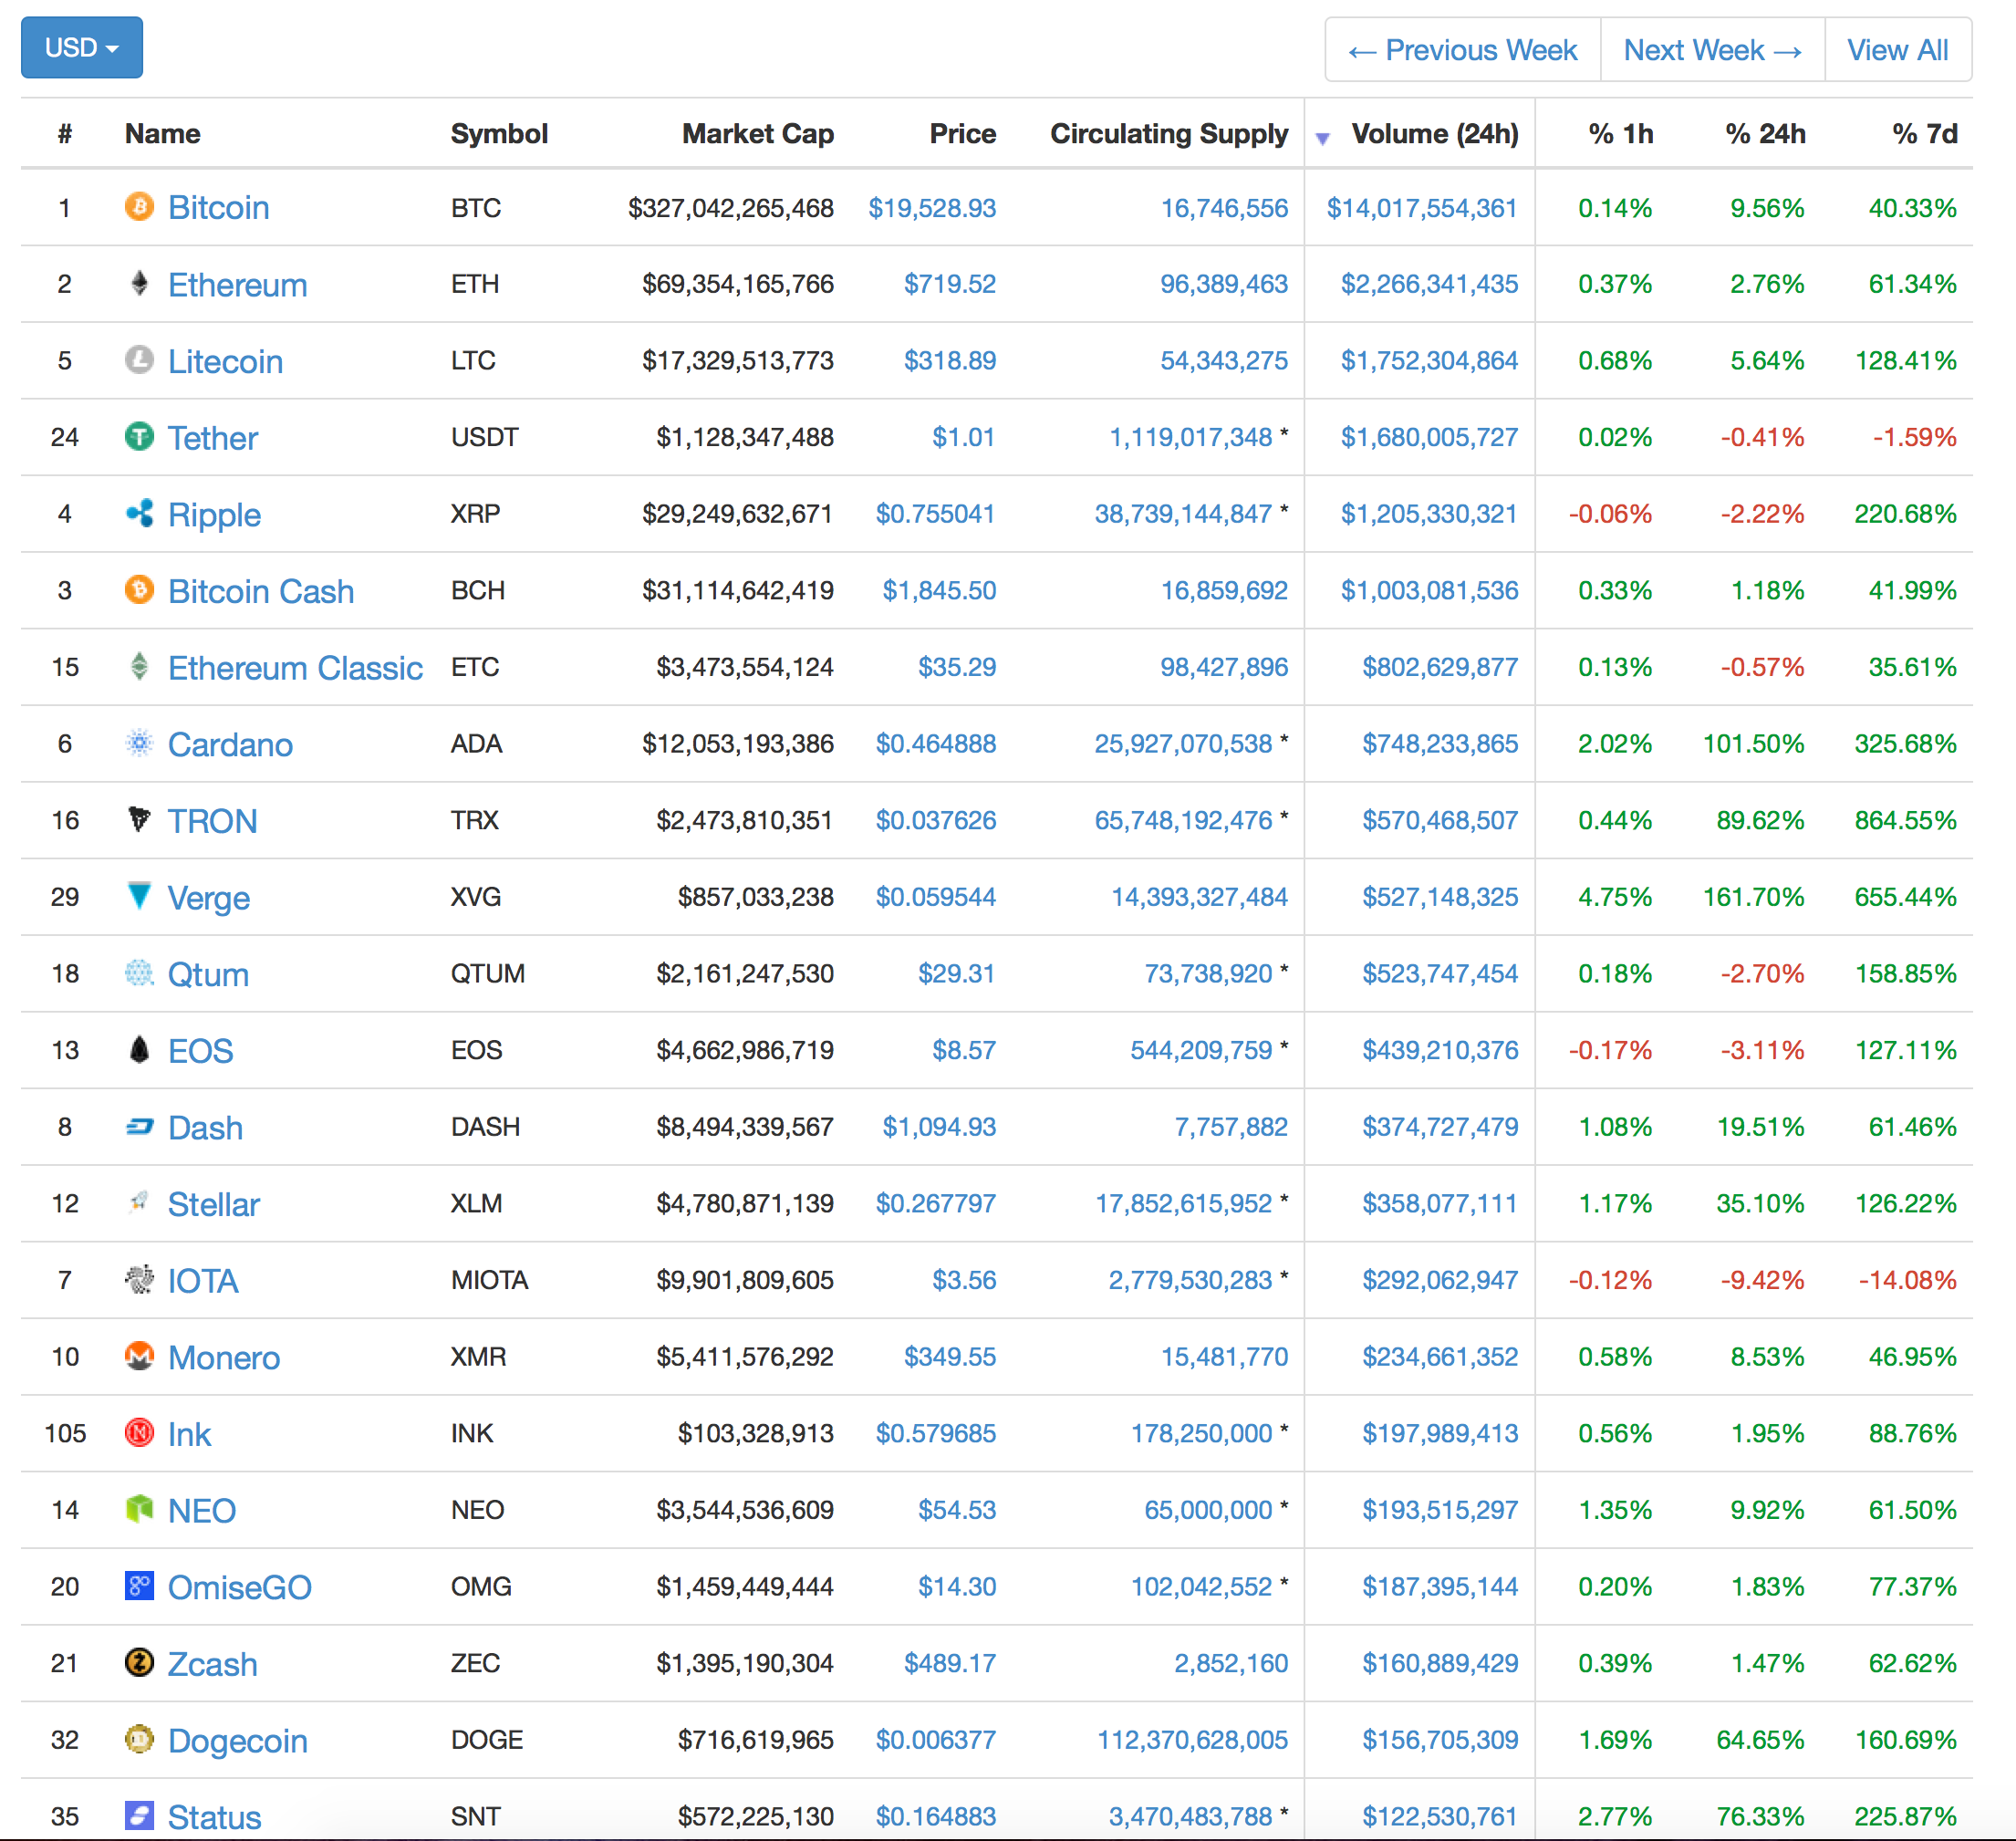Viewport: 2016px width, 1841px height.
Task: Open the Litecoin name link
Action: pyautogui.click(x=225, y=361)
